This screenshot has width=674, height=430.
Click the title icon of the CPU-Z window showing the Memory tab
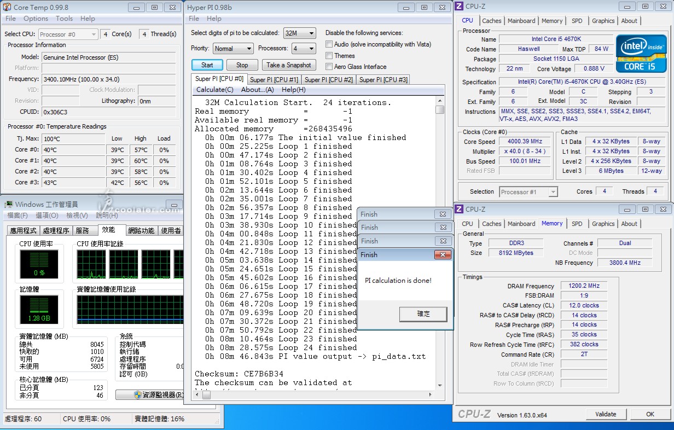pos(459,209)
